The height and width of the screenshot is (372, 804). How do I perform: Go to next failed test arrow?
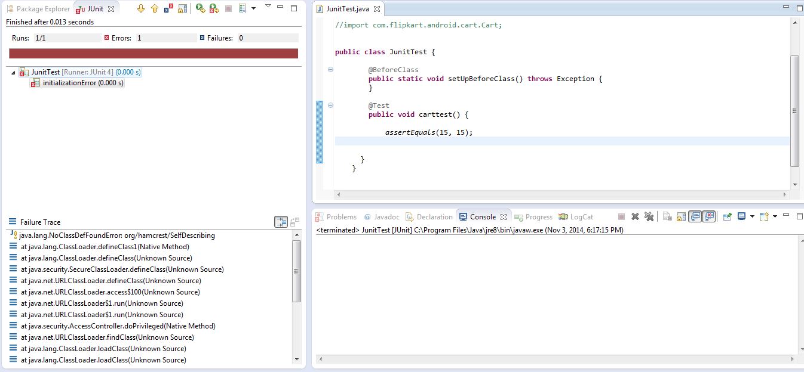pyautogui.click(x=141, y=8)
